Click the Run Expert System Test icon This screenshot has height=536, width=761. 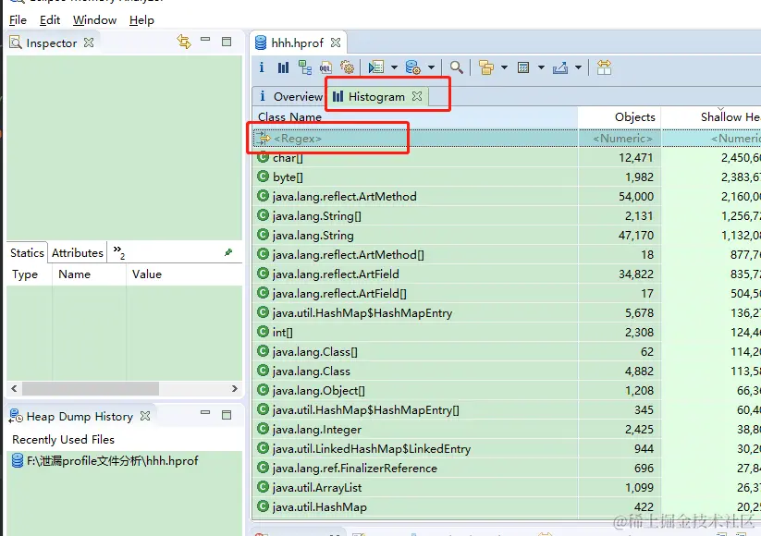376,67
